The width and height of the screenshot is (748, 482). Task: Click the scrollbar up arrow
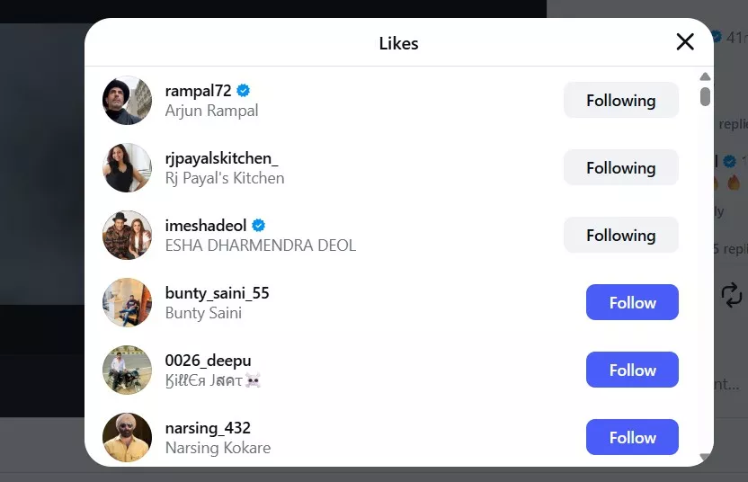(705, 76)
